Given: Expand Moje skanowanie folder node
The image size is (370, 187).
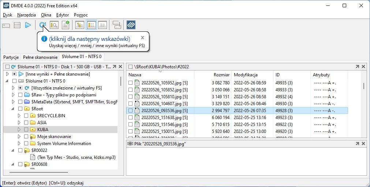Looking at the screenshot, I should tap(19, 136).
